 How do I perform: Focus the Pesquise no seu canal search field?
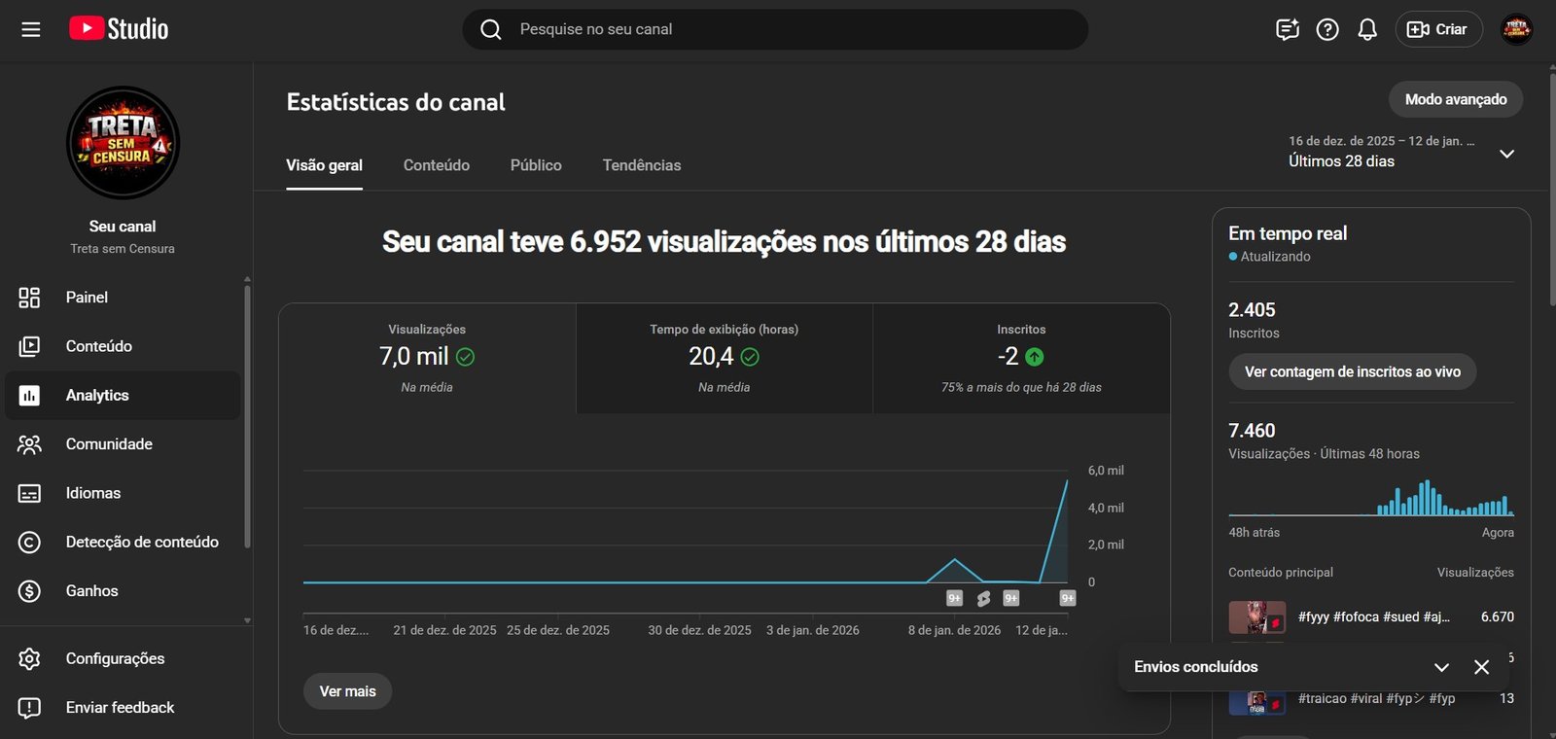tap(775, 29)
